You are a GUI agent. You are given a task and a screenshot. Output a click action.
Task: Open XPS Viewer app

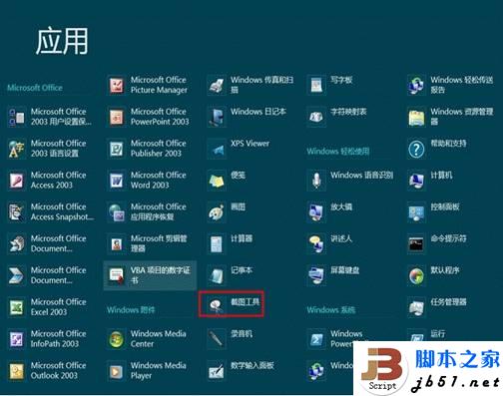tap(217, 149)
